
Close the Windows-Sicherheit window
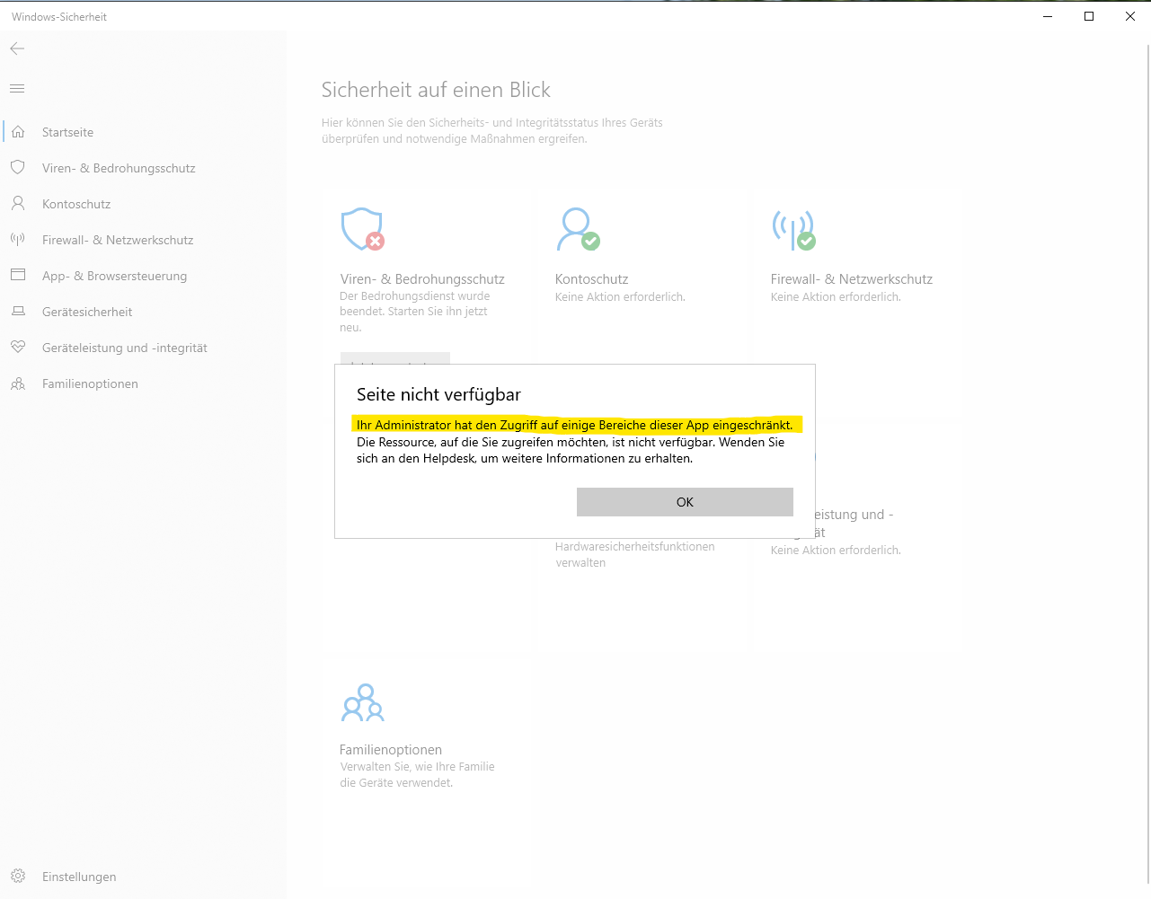pyautogui.click(x=1130, y=16)
